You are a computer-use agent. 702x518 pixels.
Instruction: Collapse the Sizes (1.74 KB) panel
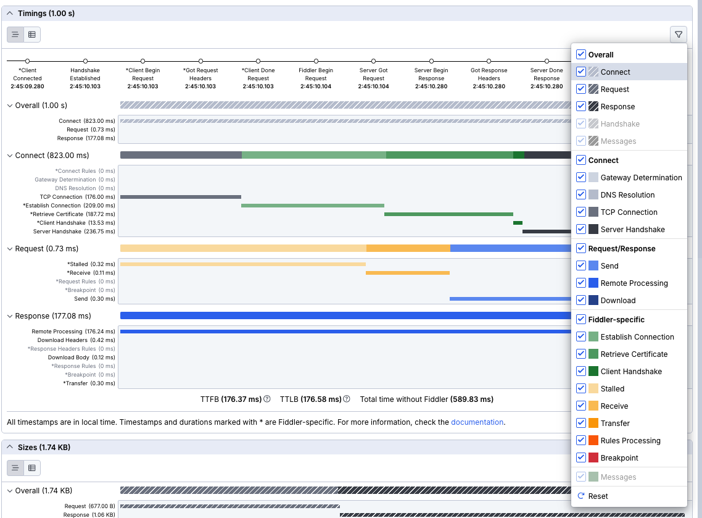click(10, 446)
